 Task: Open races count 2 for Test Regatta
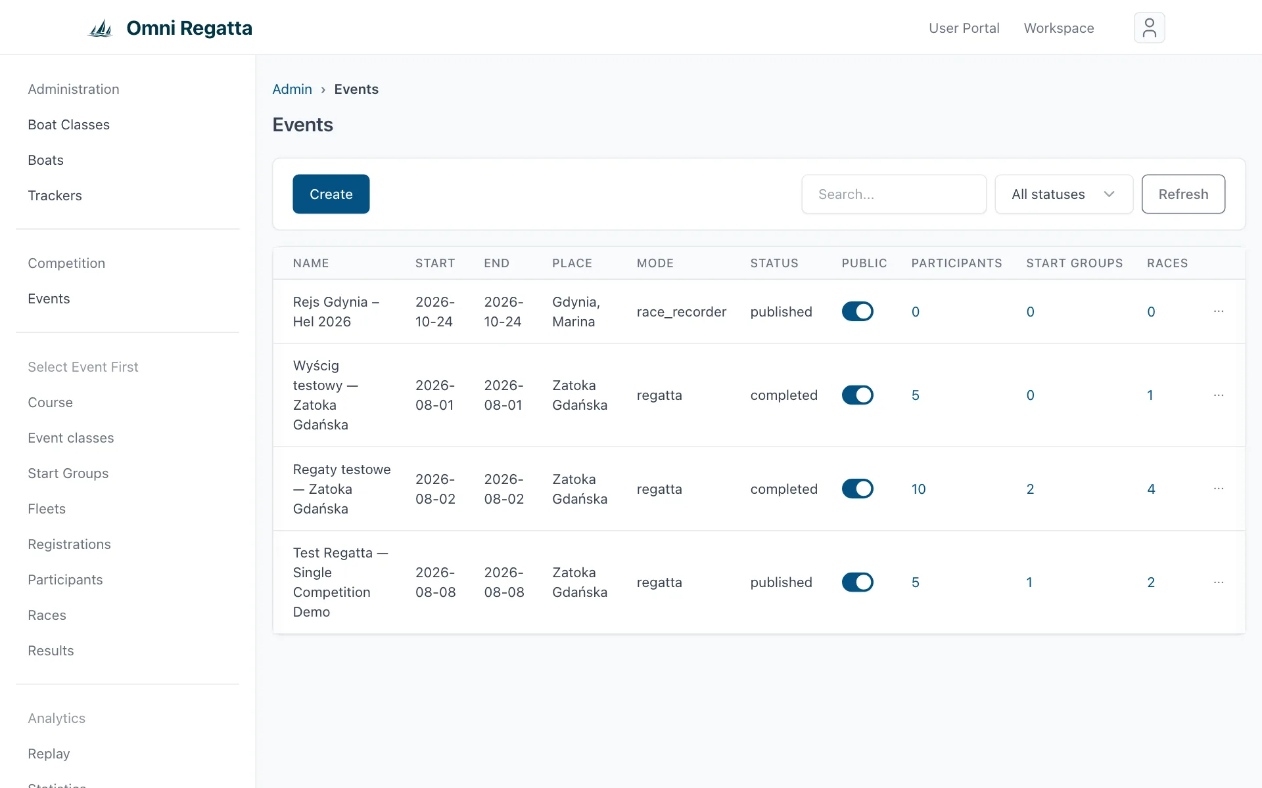point(1151,582)
